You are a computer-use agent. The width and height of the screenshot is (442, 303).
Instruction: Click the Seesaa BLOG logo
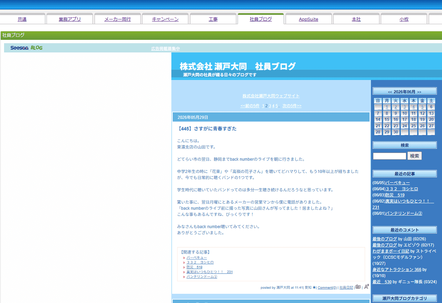(x=26, y=48)
